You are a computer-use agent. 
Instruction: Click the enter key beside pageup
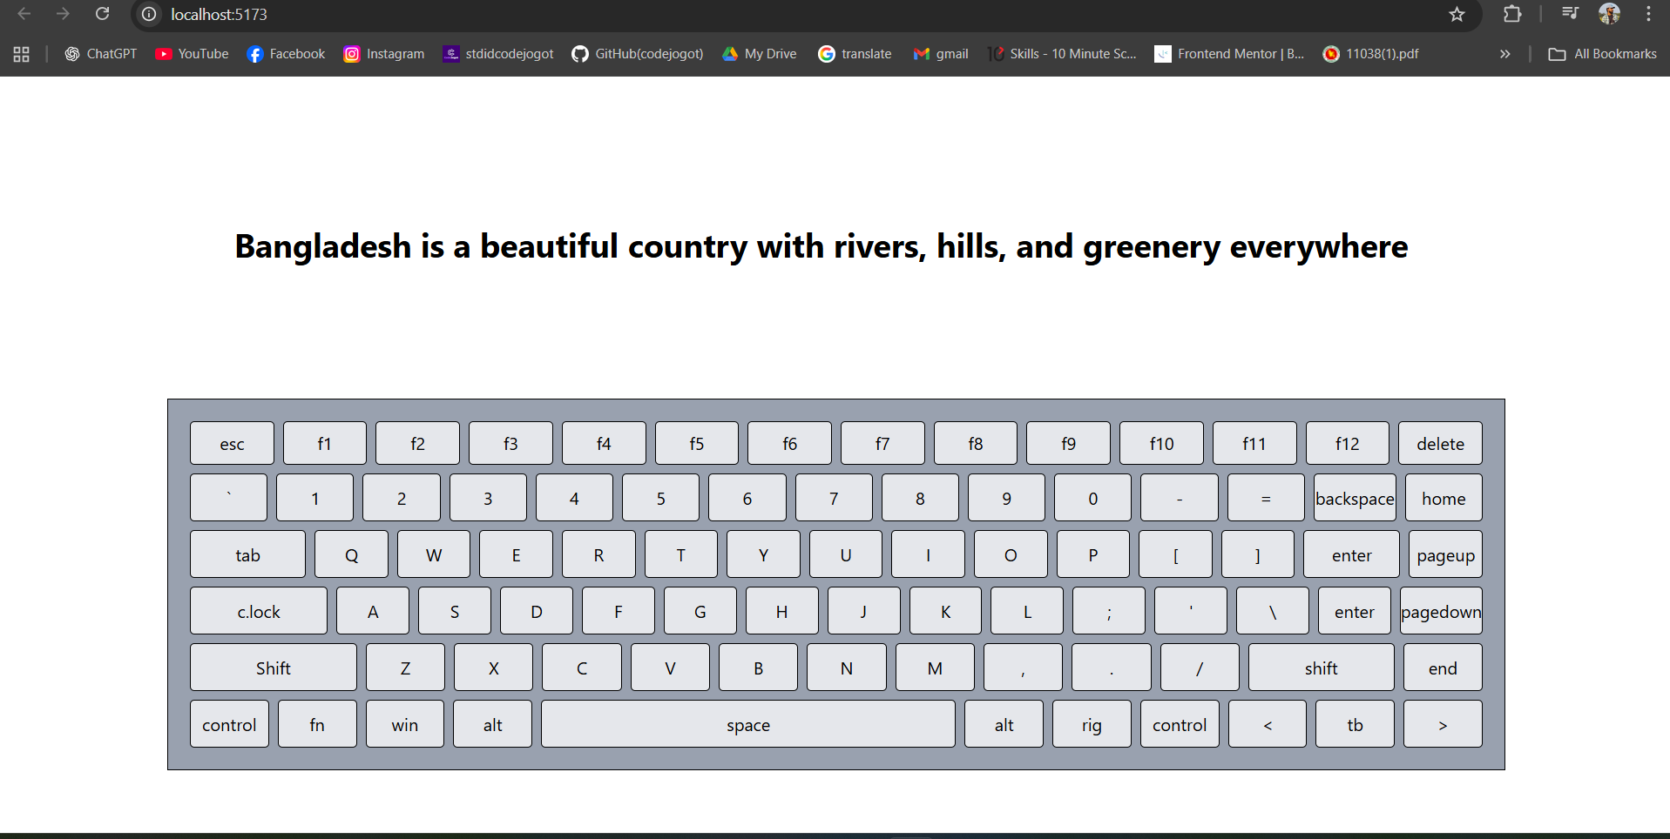point(1351,554)
